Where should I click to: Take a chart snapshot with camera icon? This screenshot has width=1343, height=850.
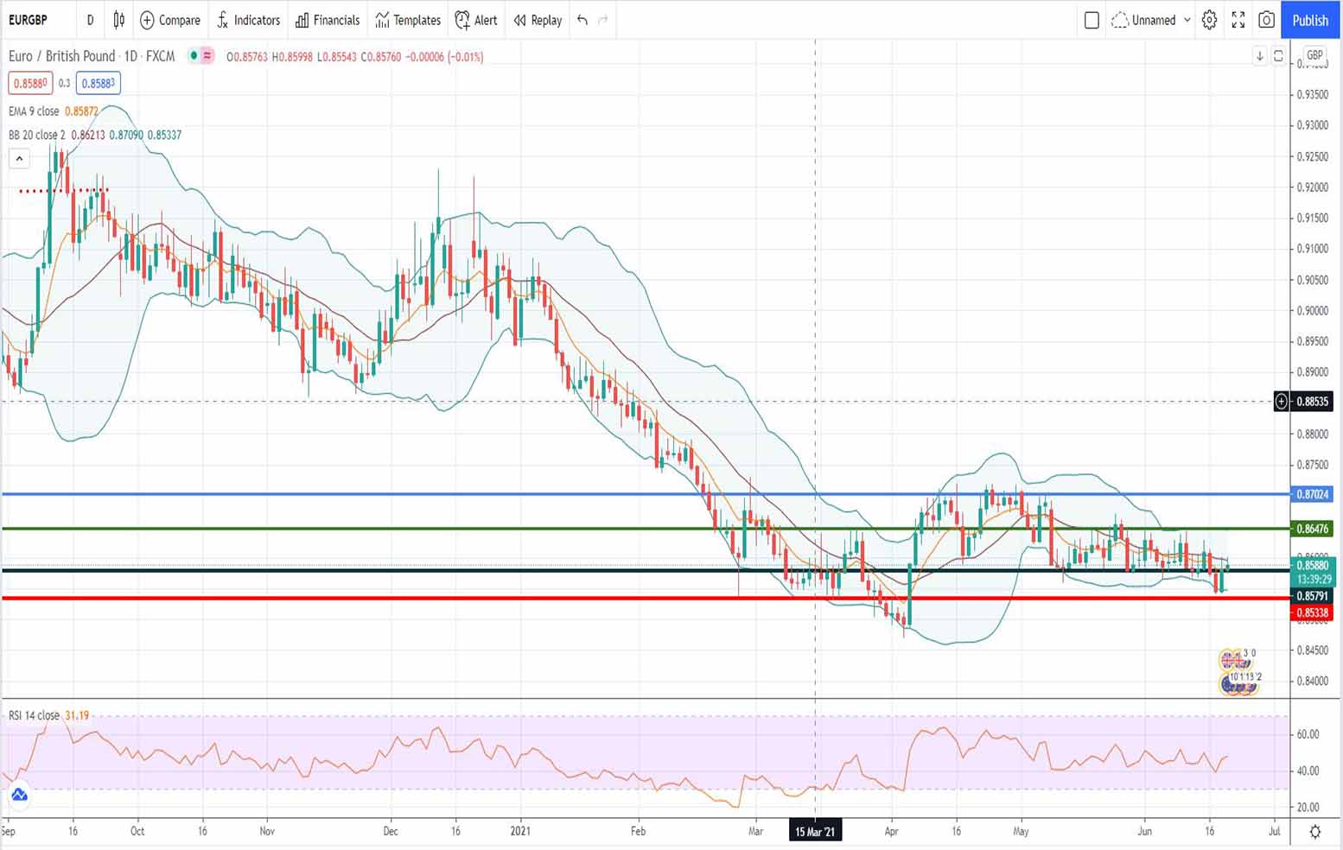point(1266,20)
